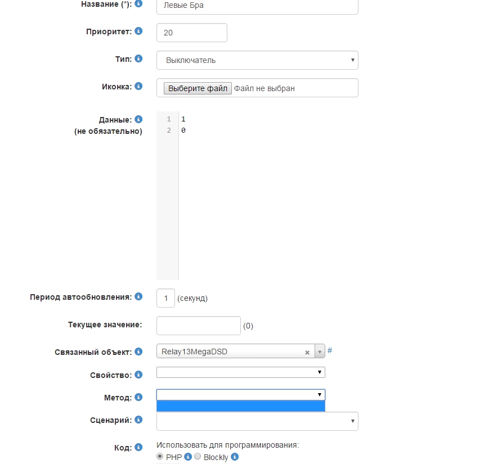Click the info icon next to Название
Viewport: 484px width, 464px height.
138,3
